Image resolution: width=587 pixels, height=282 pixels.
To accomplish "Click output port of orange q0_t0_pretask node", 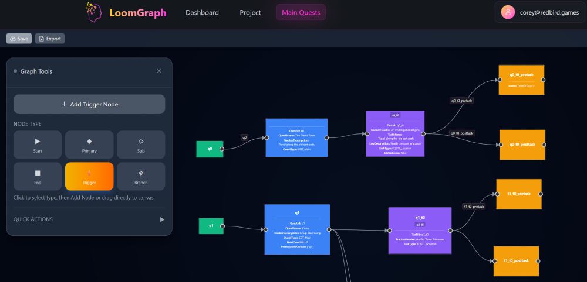I will click(543, 80).
